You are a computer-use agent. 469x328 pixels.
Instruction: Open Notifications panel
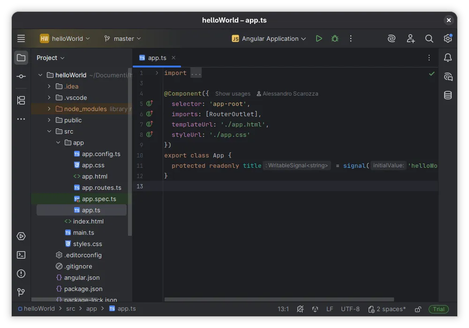click(x=447, y=57)
